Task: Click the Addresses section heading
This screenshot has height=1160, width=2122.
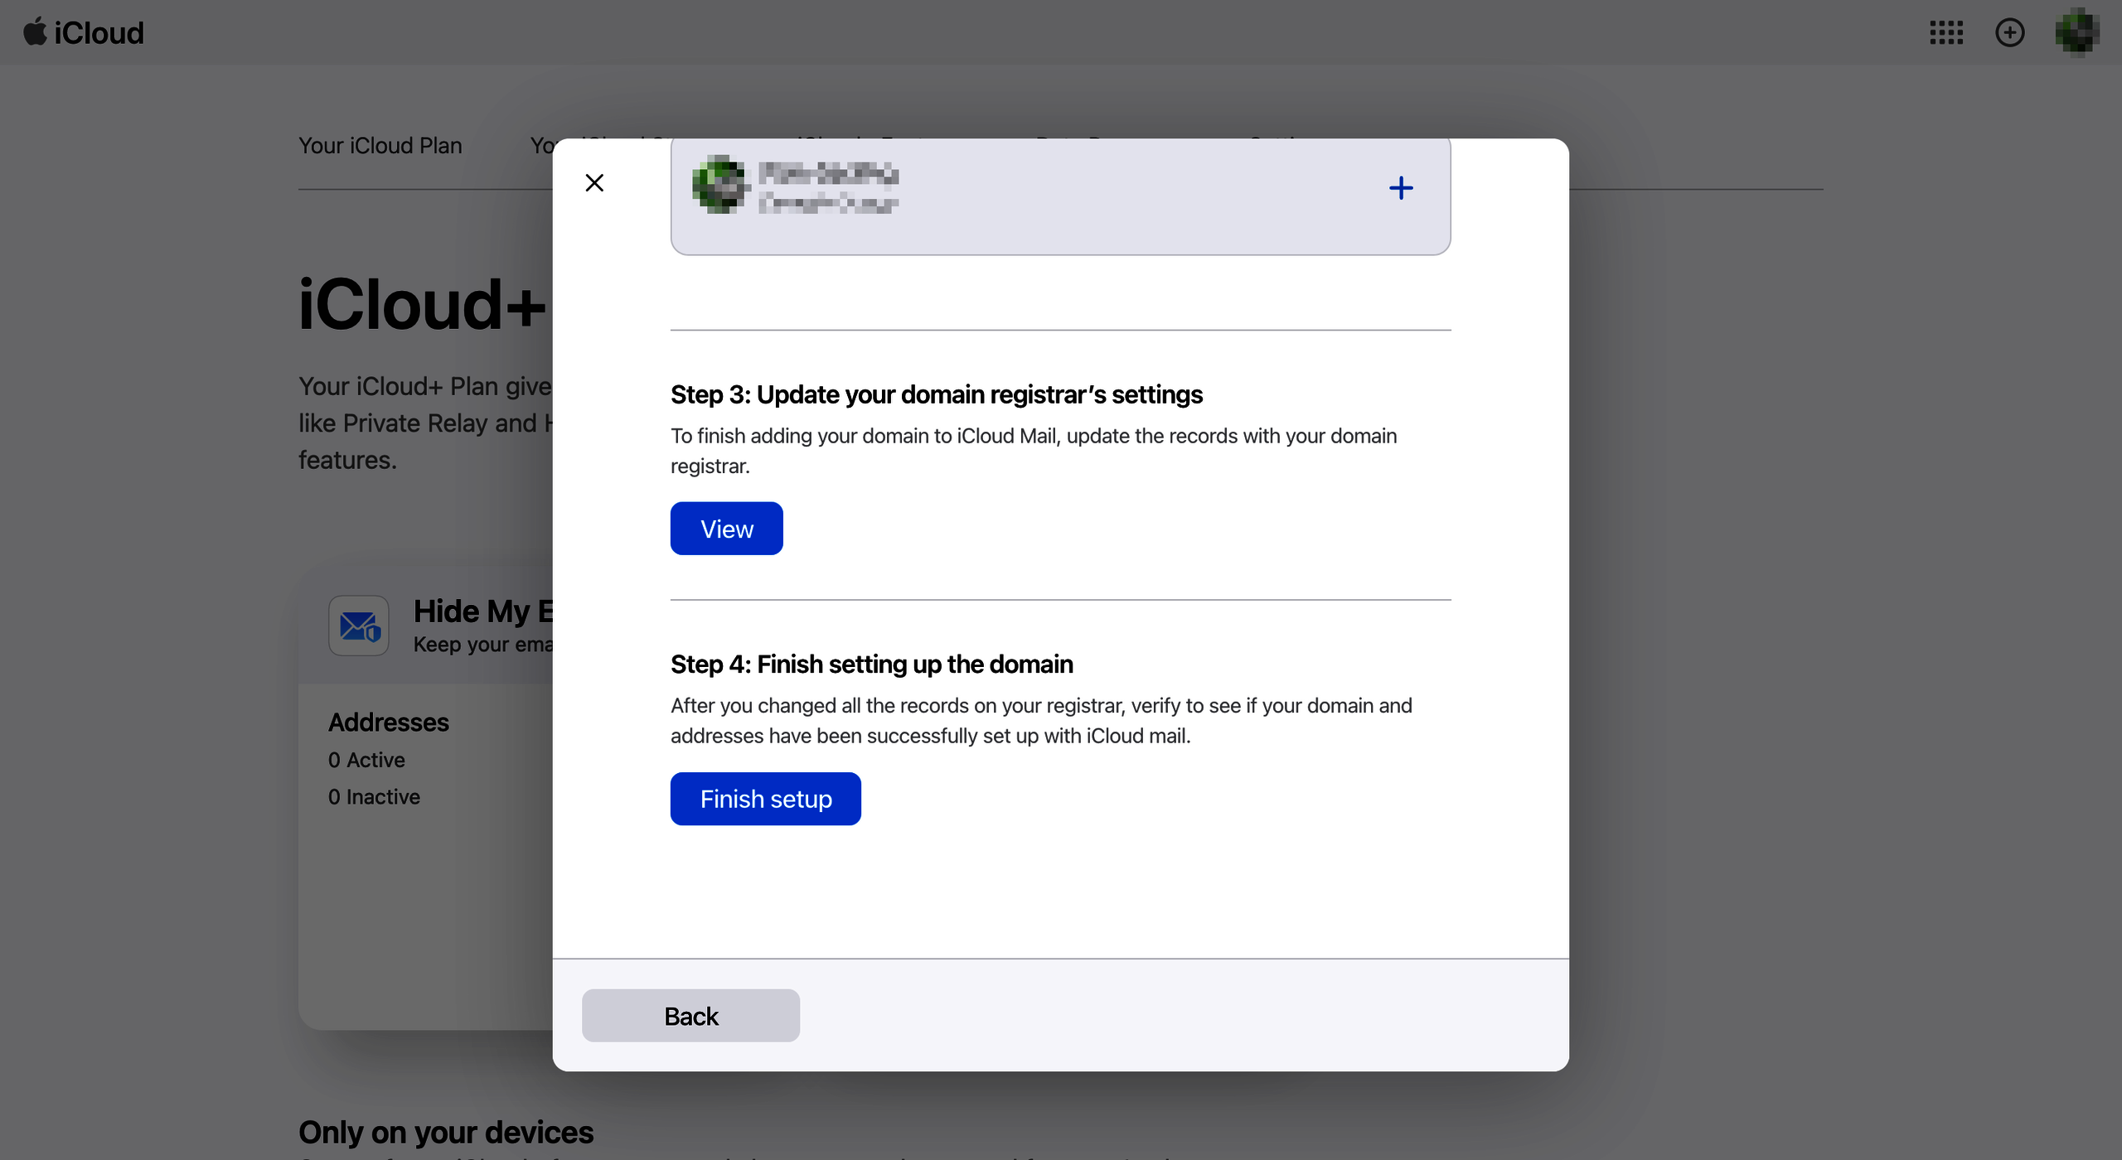Action: point(388,722)
